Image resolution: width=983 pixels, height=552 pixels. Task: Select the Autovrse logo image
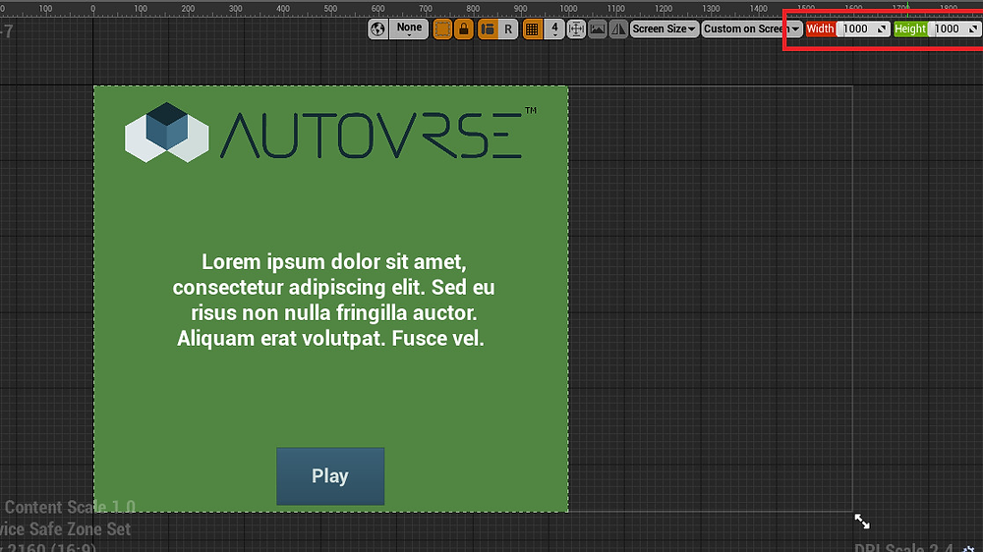(x=330, y=133)
